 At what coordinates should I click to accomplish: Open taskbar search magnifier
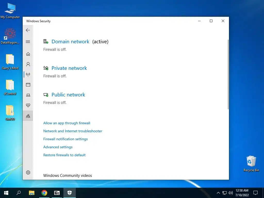tap(19, 193)
